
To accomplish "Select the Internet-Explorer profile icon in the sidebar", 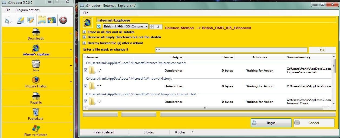I will pyautogui.click(x=36, y=48).
